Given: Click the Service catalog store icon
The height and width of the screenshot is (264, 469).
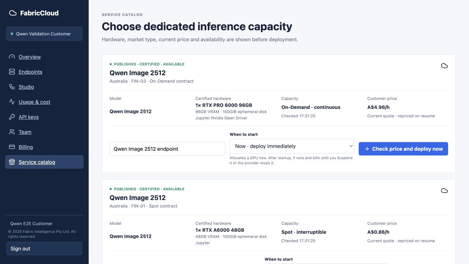Looking at the screenshot, I should click(x=12, y=162).
